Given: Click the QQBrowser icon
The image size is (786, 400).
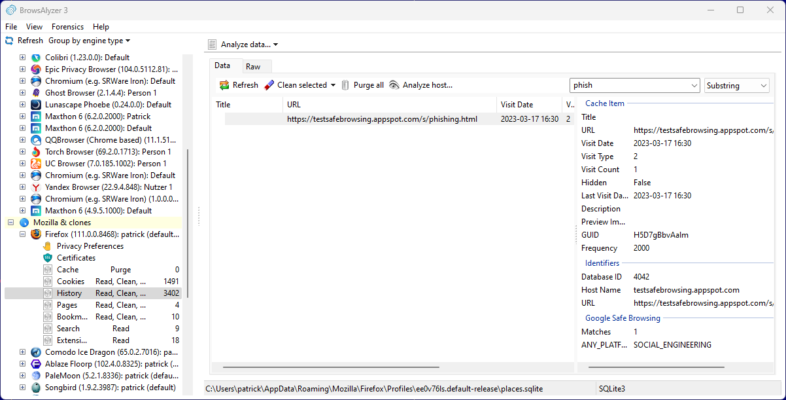Looking at the screenshot, I should 36,140.
